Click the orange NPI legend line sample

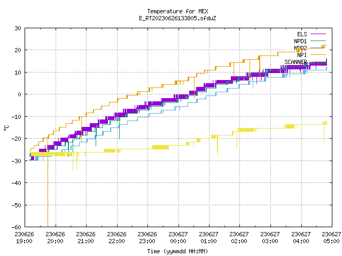click(318, 54)
